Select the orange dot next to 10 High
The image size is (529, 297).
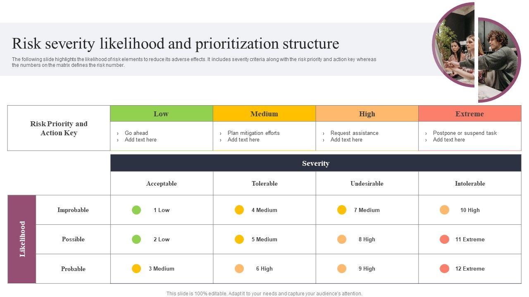[x=444, y=210]
